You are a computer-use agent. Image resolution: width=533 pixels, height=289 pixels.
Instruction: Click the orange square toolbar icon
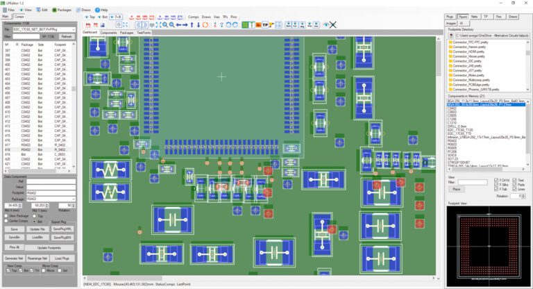point(258,25)
